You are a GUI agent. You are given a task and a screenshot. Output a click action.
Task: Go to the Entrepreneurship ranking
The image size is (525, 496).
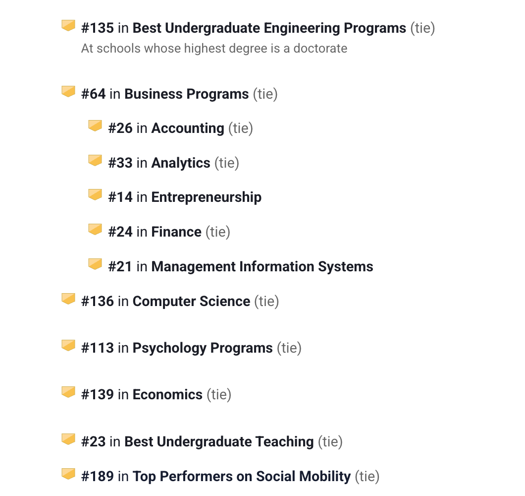pyautogui.click(x=206, y=197)
